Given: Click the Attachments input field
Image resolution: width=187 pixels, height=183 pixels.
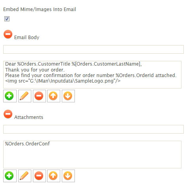Looking at the screenshot, I should pyautogui.click(x=93, y=129).
